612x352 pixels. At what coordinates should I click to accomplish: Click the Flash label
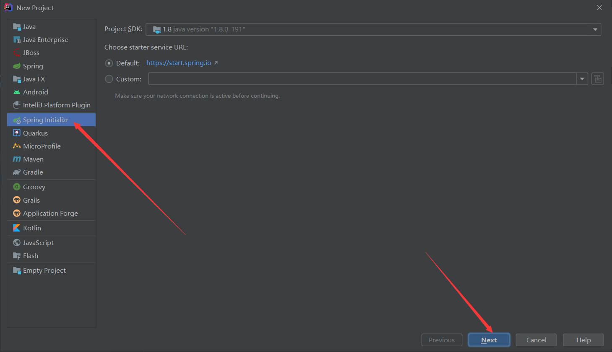[31, 256]
